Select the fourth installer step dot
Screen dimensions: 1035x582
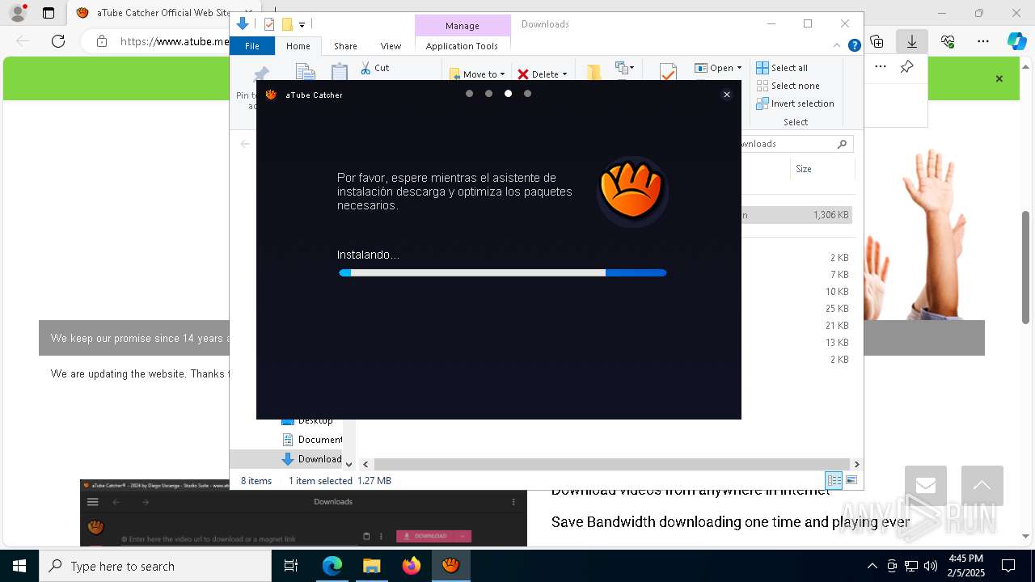point(527,94)
